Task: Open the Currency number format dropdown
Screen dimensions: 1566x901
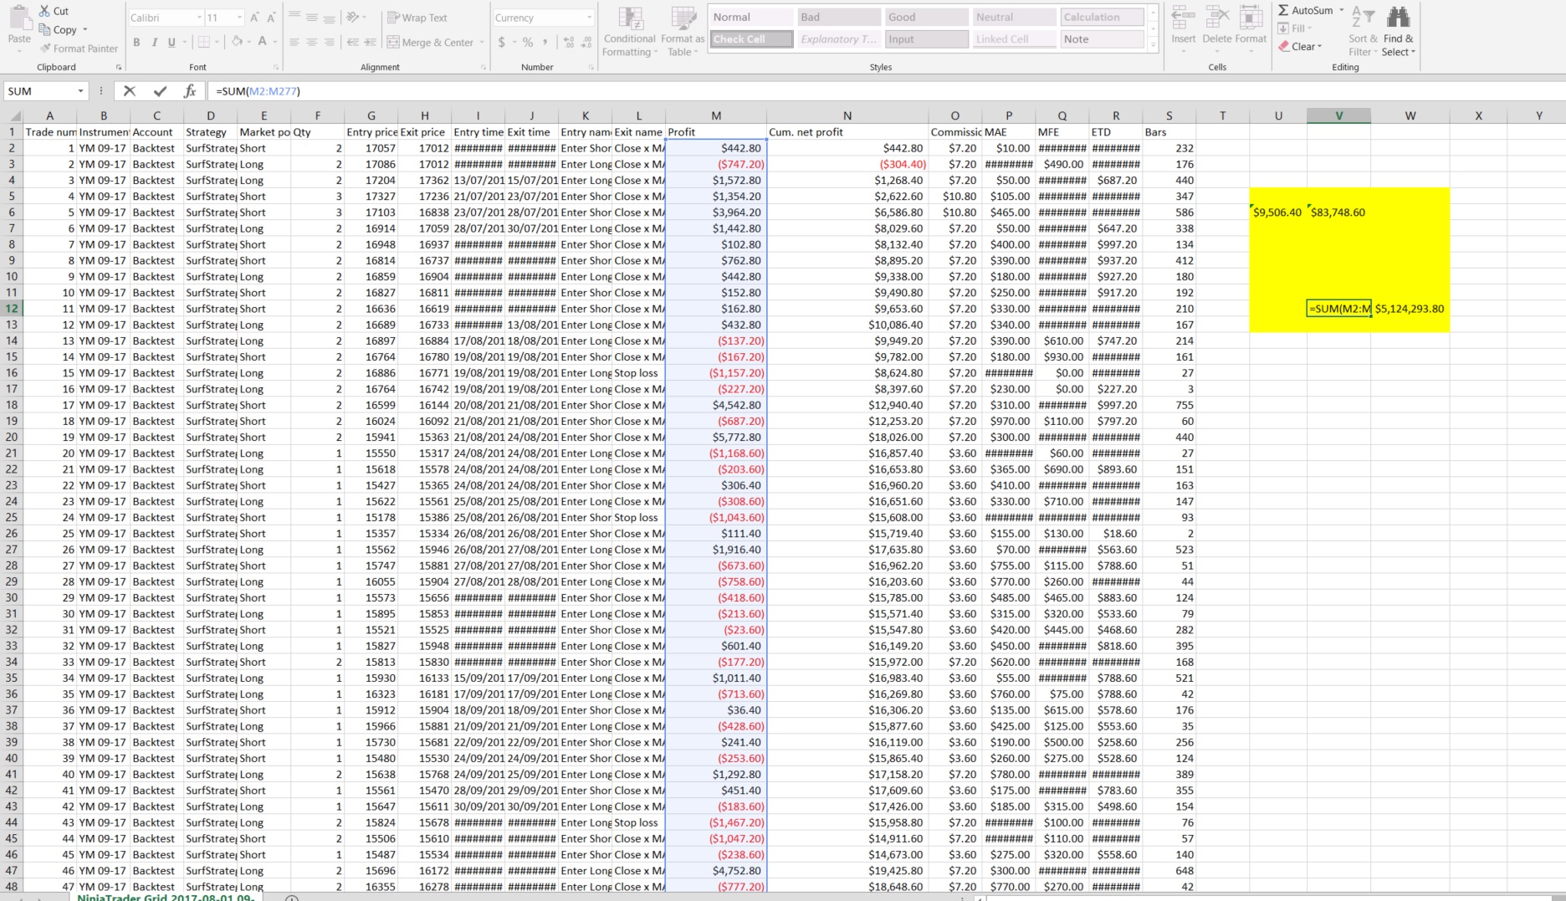Action: tap(589, 18)
